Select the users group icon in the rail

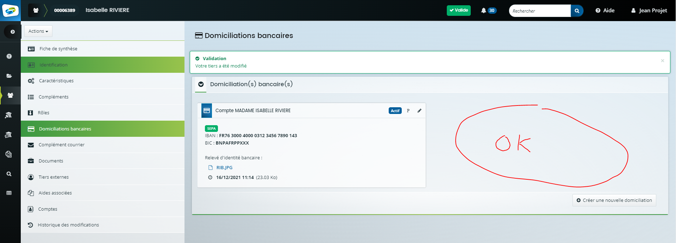coord(10,95)
